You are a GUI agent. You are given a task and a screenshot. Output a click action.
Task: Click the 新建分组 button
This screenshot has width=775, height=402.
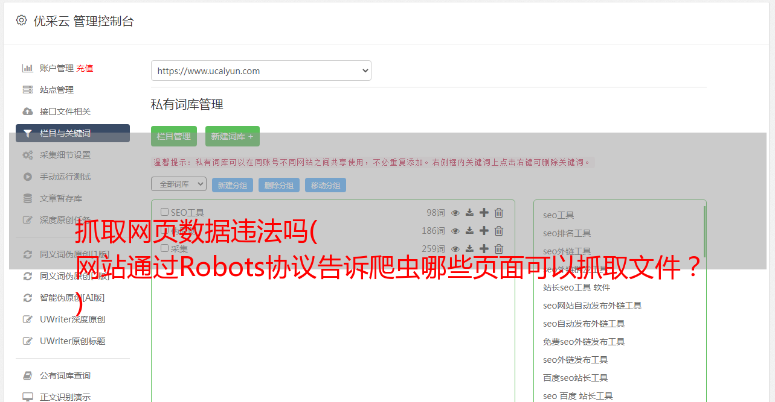tap(233, 185)
